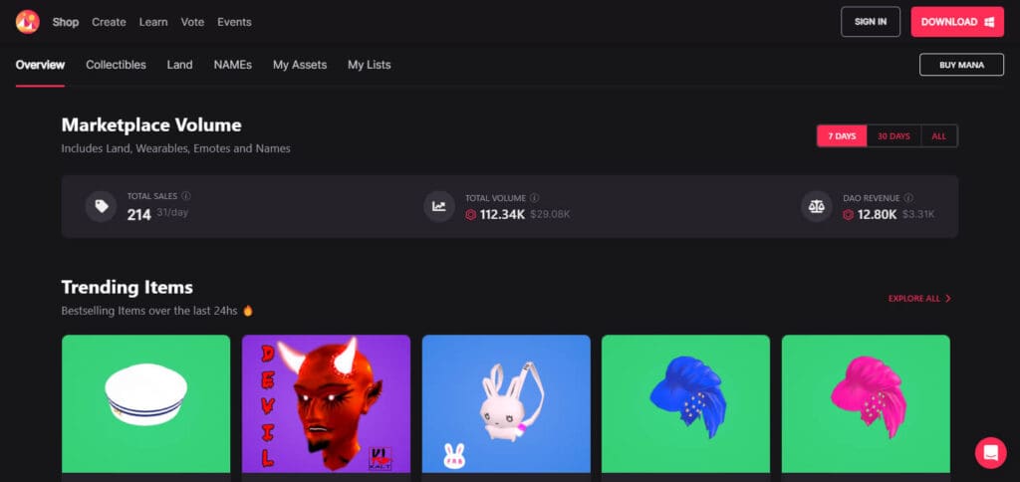1020x482 pixels.
Task: Click the info icon beside DAO Revenue
Action: (x=908, y=198)
